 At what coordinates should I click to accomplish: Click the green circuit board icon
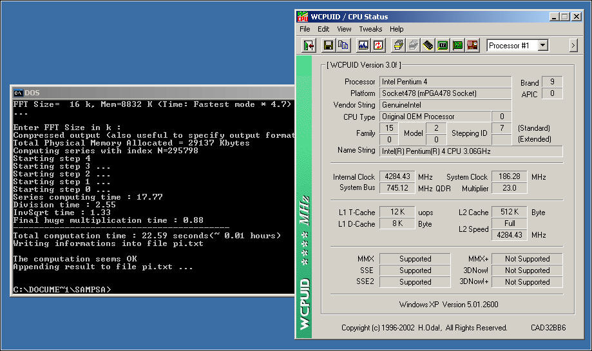coord(457,45)
